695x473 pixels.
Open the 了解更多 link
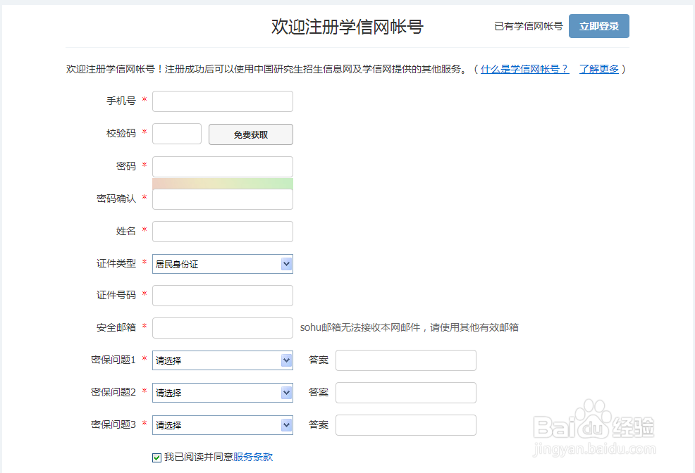(599, 69)
